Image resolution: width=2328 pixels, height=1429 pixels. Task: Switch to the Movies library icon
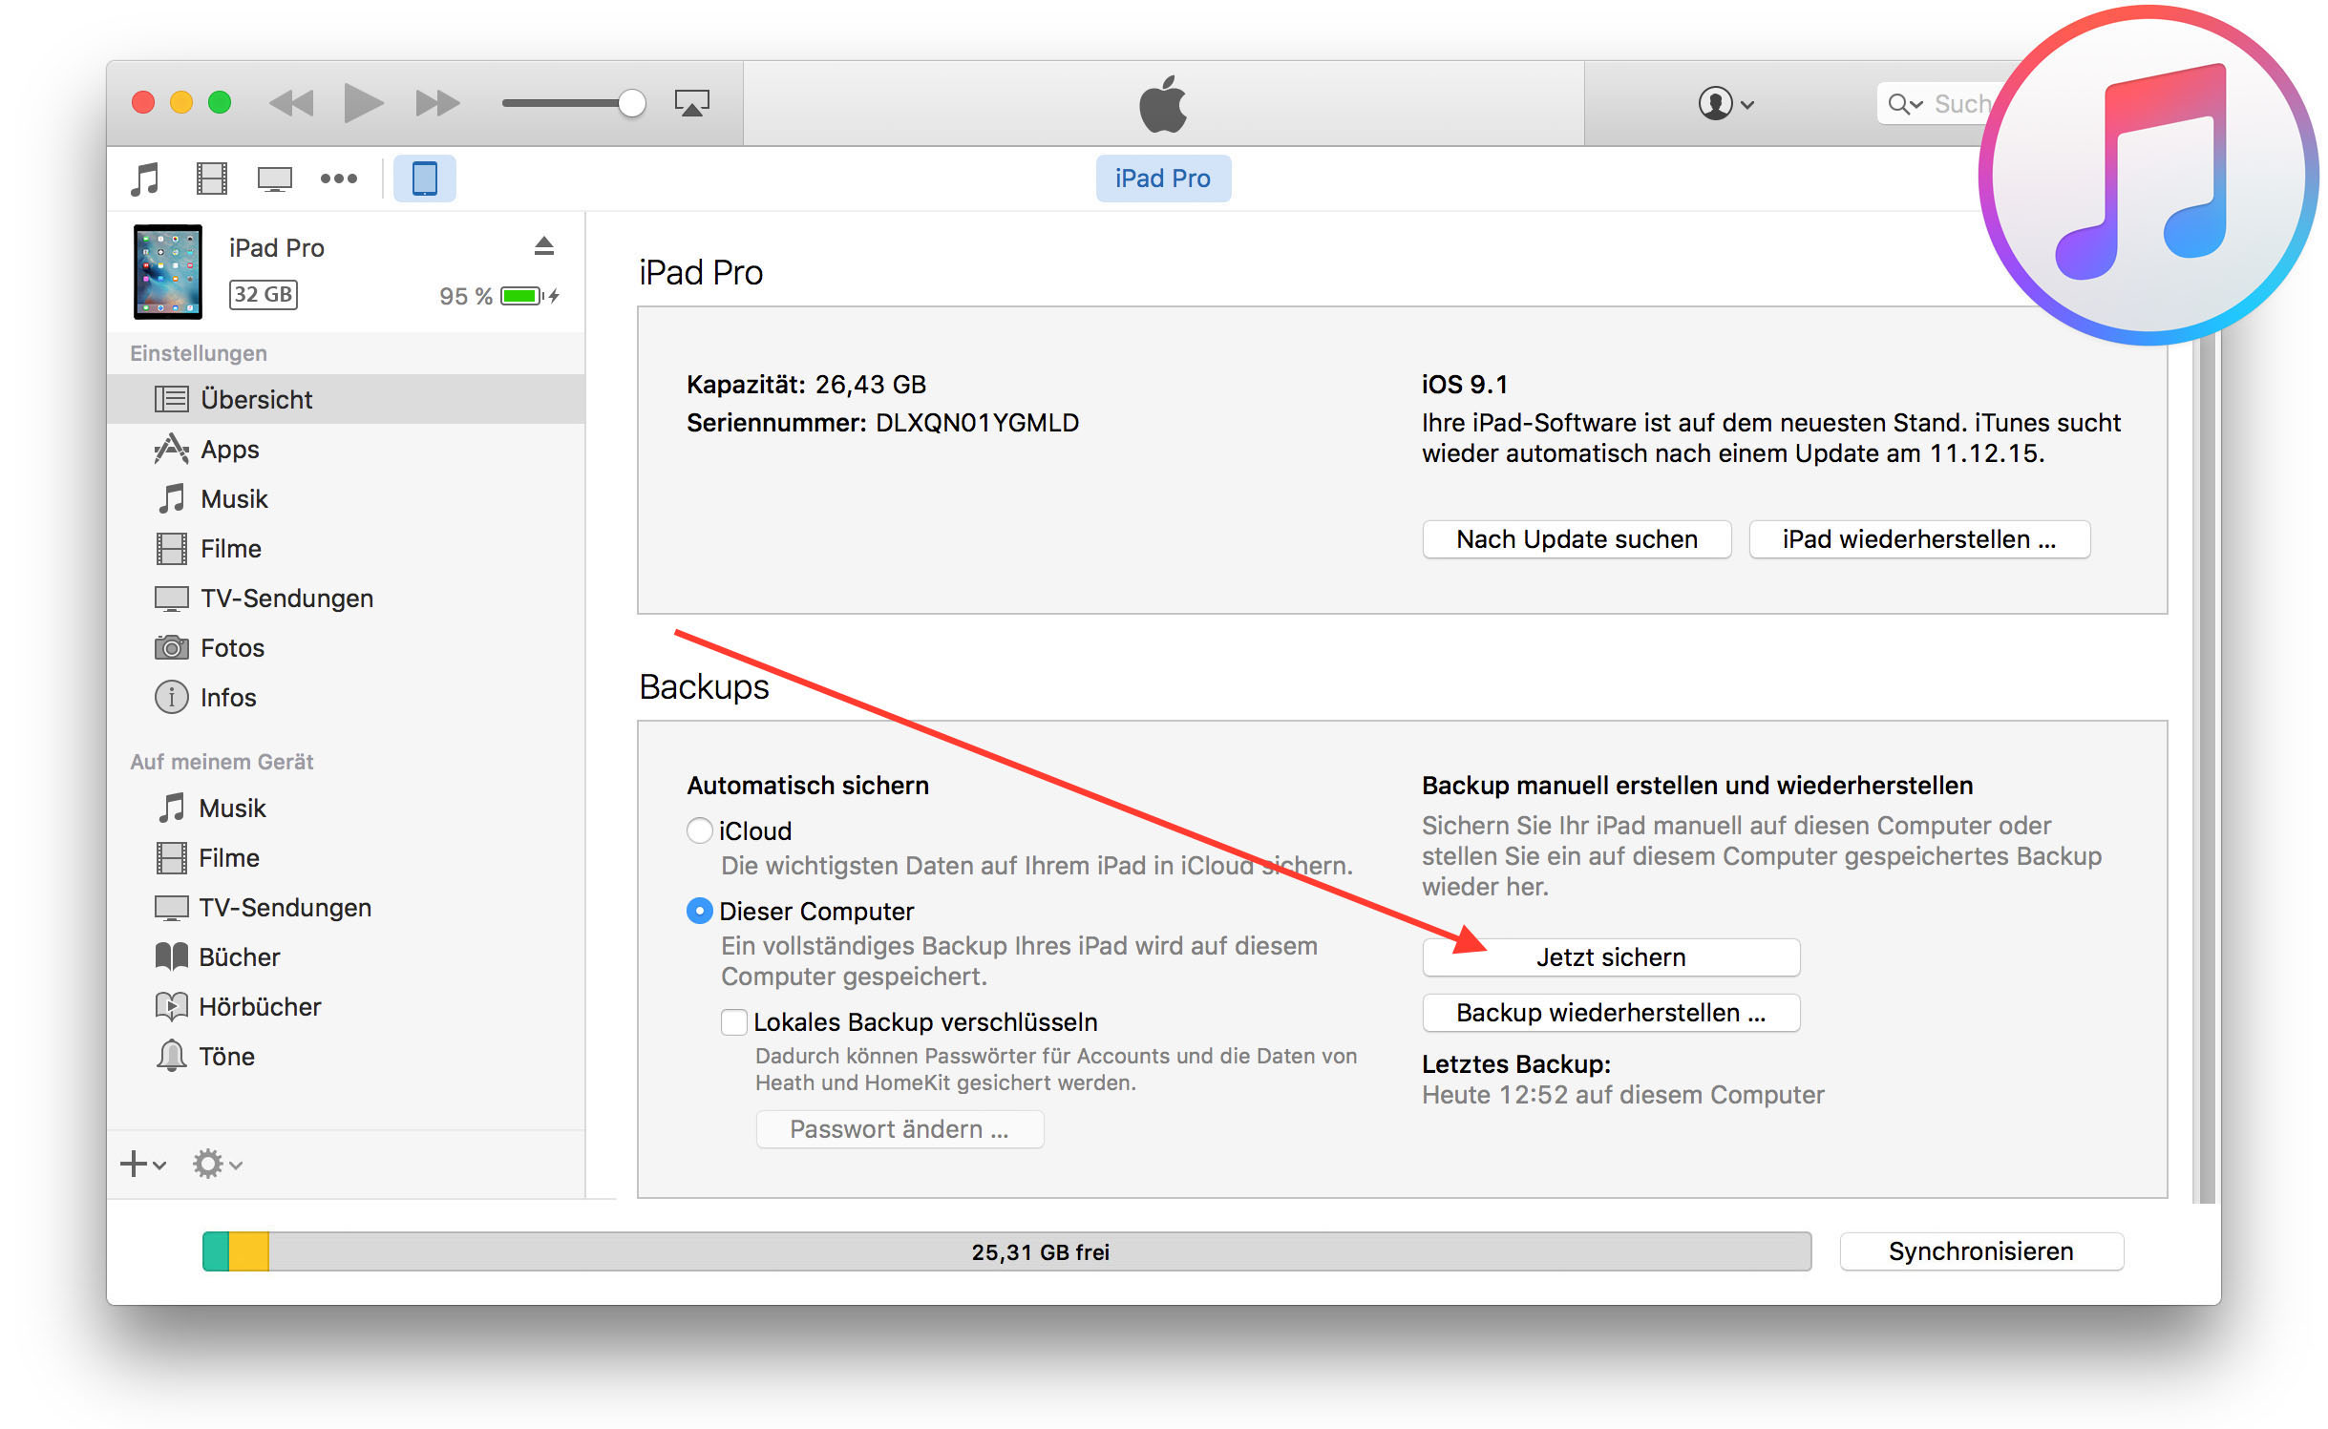tap(211, 179)
